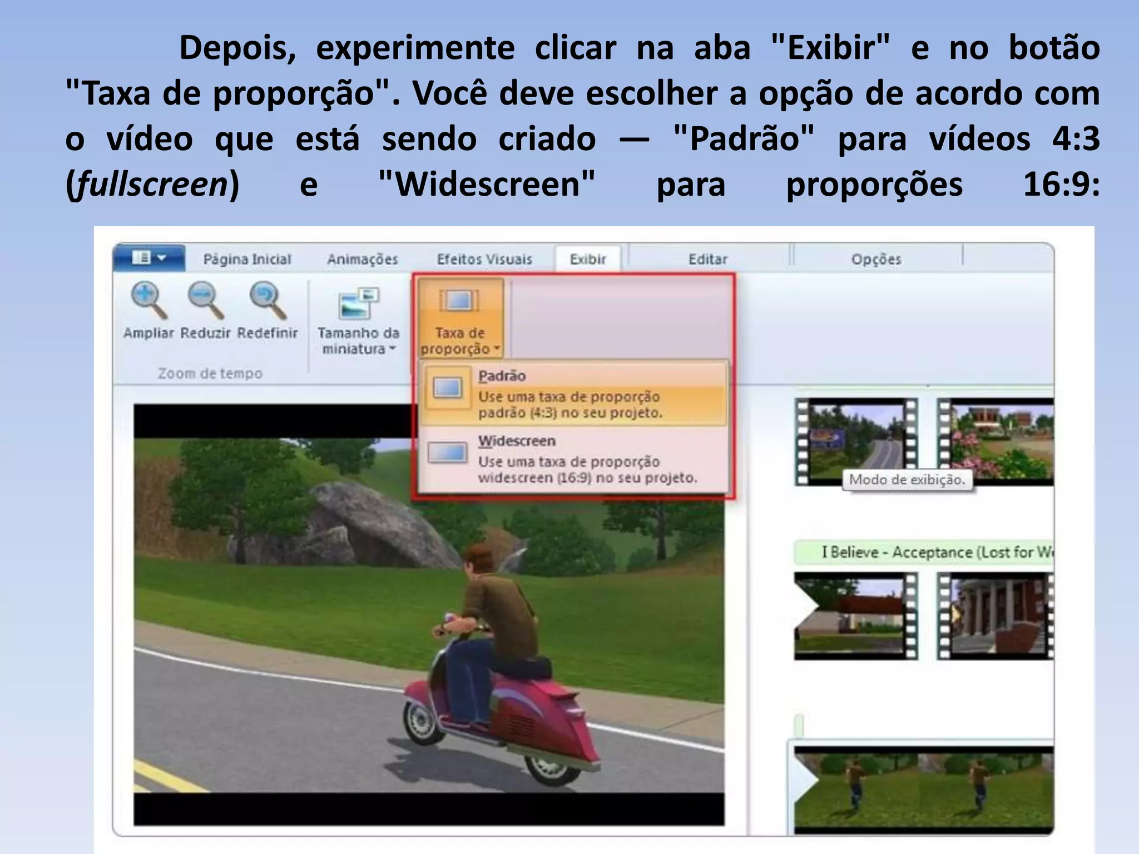Select the red wall clip thumbnail
This screenshot has height=854, width=1139.
856,616
